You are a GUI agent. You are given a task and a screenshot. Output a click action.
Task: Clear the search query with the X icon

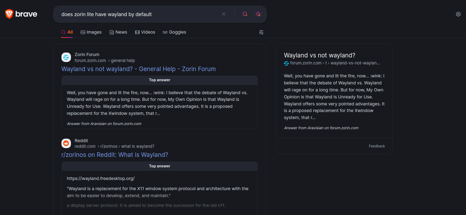click(x=224, y=14)
